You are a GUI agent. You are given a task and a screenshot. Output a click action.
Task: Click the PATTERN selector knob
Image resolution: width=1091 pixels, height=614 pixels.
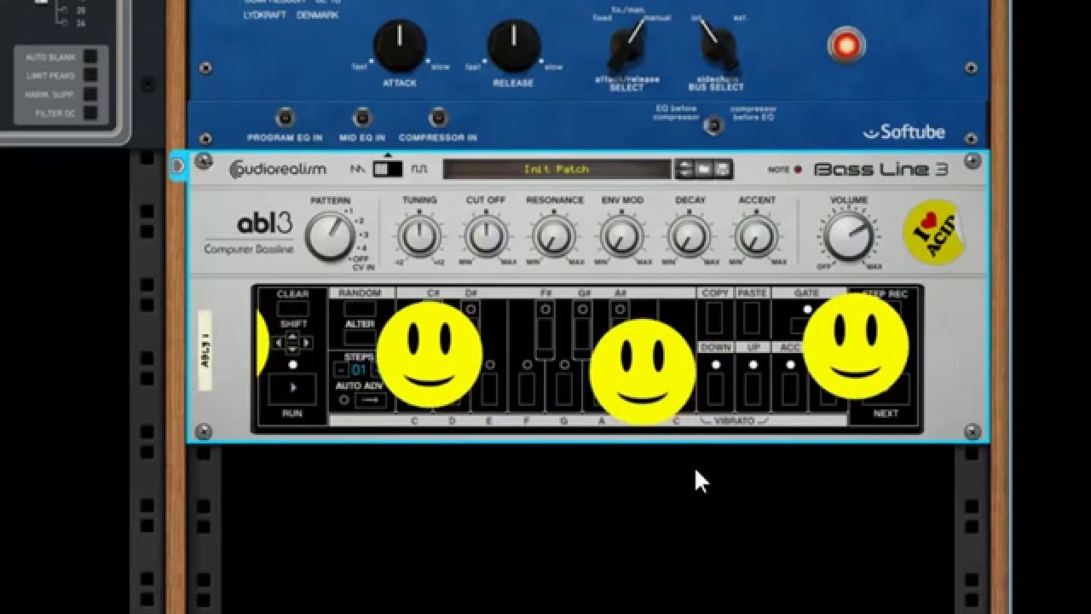[x=330, y=236]
